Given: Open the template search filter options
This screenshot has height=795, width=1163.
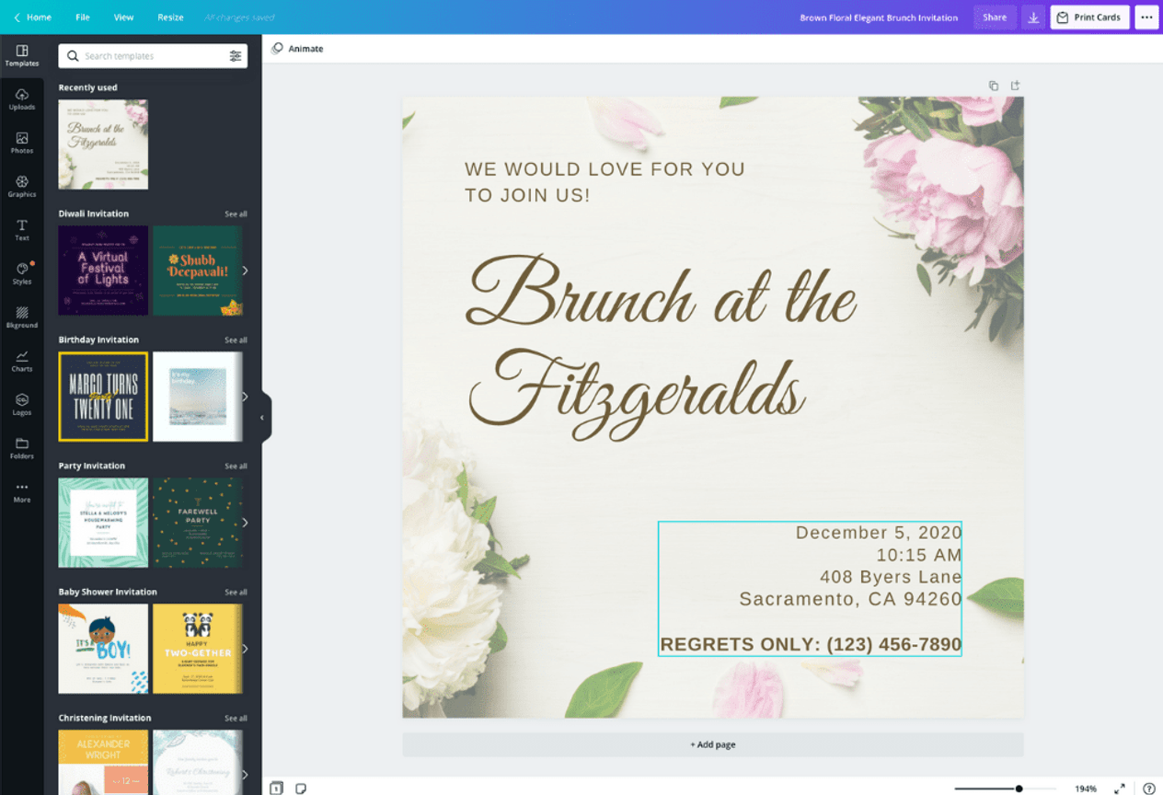Looking at the screenshot, I should point(236,56).
